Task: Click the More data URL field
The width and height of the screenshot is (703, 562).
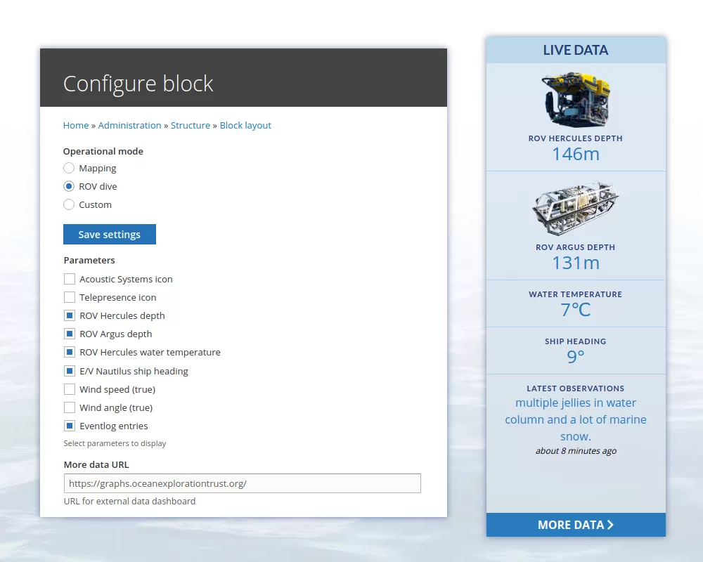Action: (242, 483)
